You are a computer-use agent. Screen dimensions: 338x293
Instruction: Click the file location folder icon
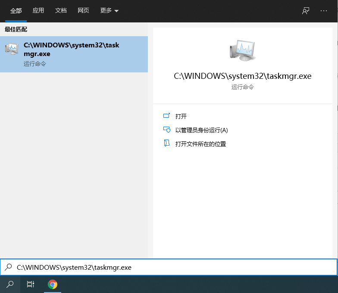166,143
